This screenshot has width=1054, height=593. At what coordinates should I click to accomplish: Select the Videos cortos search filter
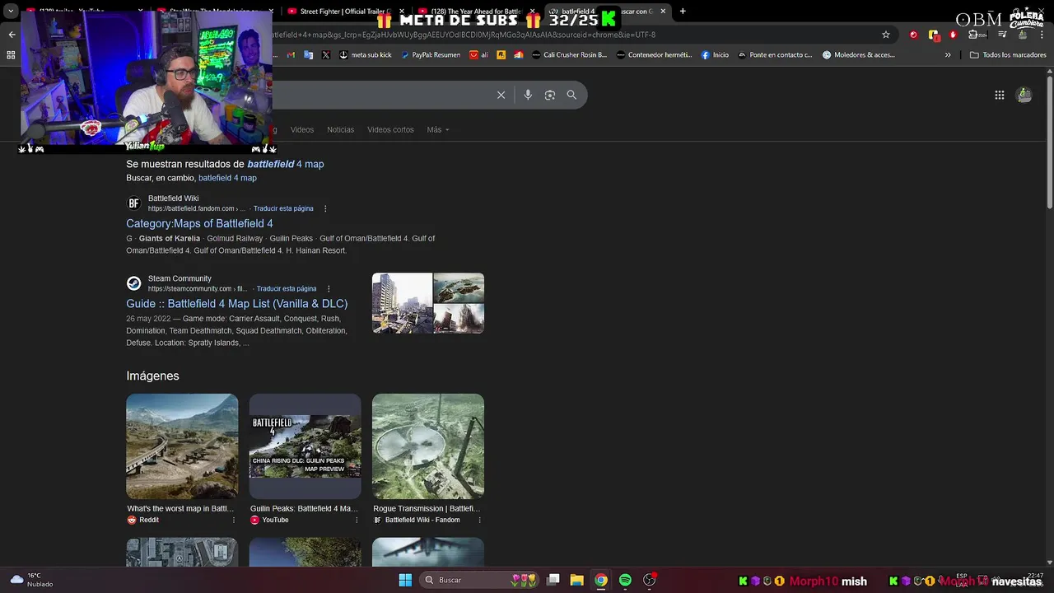[390, 129]
